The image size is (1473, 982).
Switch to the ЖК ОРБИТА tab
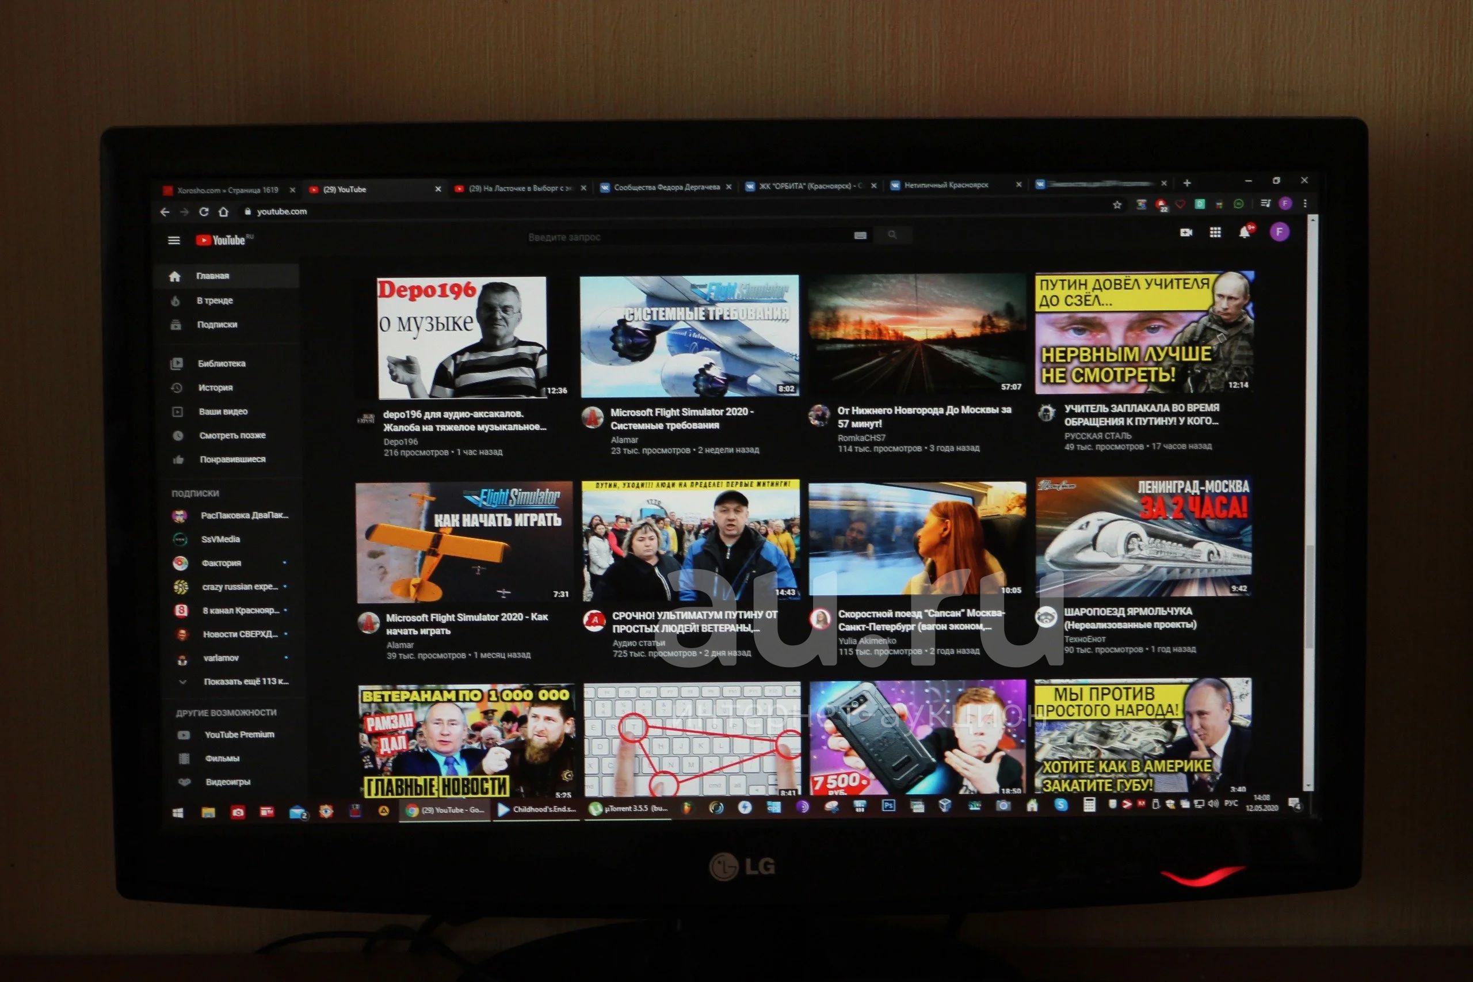pyautogui.click(x=810, y=186)
